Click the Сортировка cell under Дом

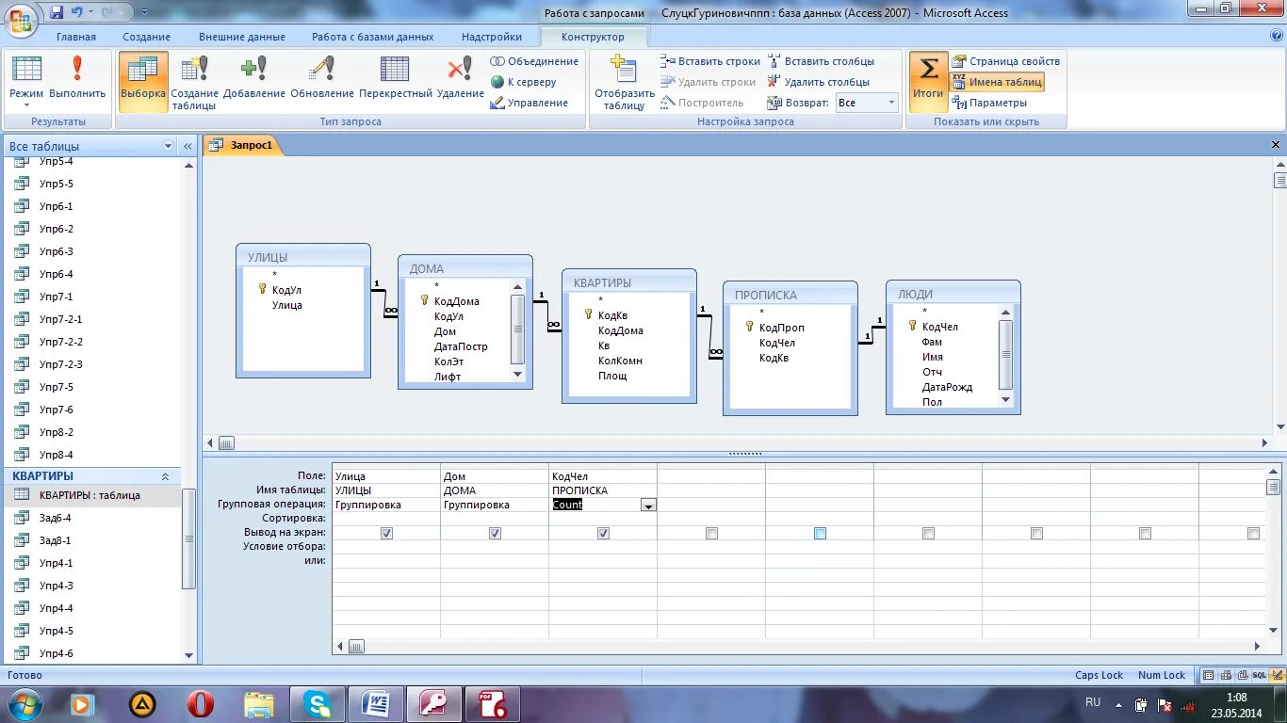(x=495, y=519)
